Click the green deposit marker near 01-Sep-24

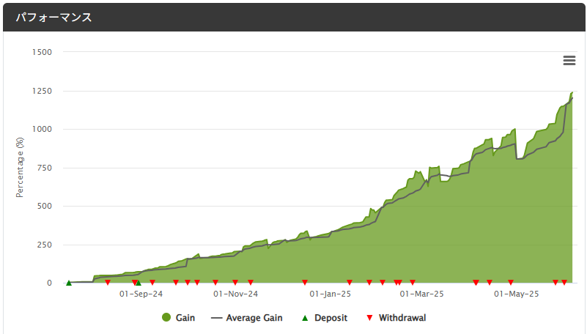tap(138, 283)
